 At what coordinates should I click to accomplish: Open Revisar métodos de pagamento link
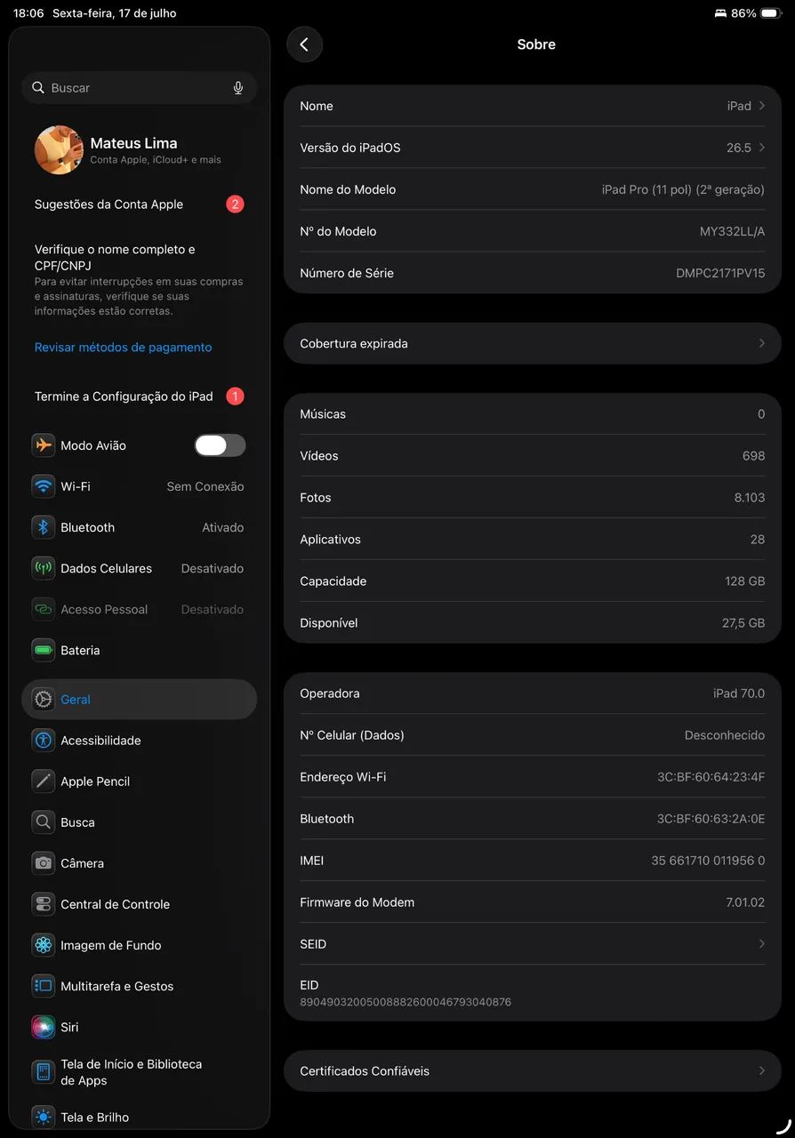pos(123,348)
